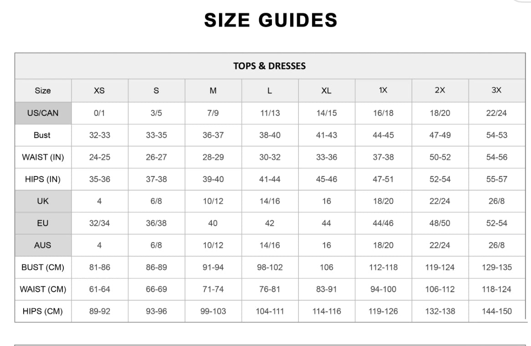Click the WAIST (IN) row label
This screenshot has height=346, width=531.
point(43,157)
